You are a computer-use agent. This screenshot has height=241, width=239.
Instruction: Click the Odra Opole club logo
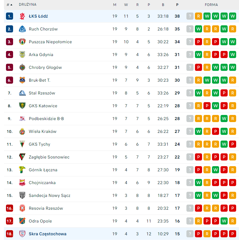tap(22, 221)
